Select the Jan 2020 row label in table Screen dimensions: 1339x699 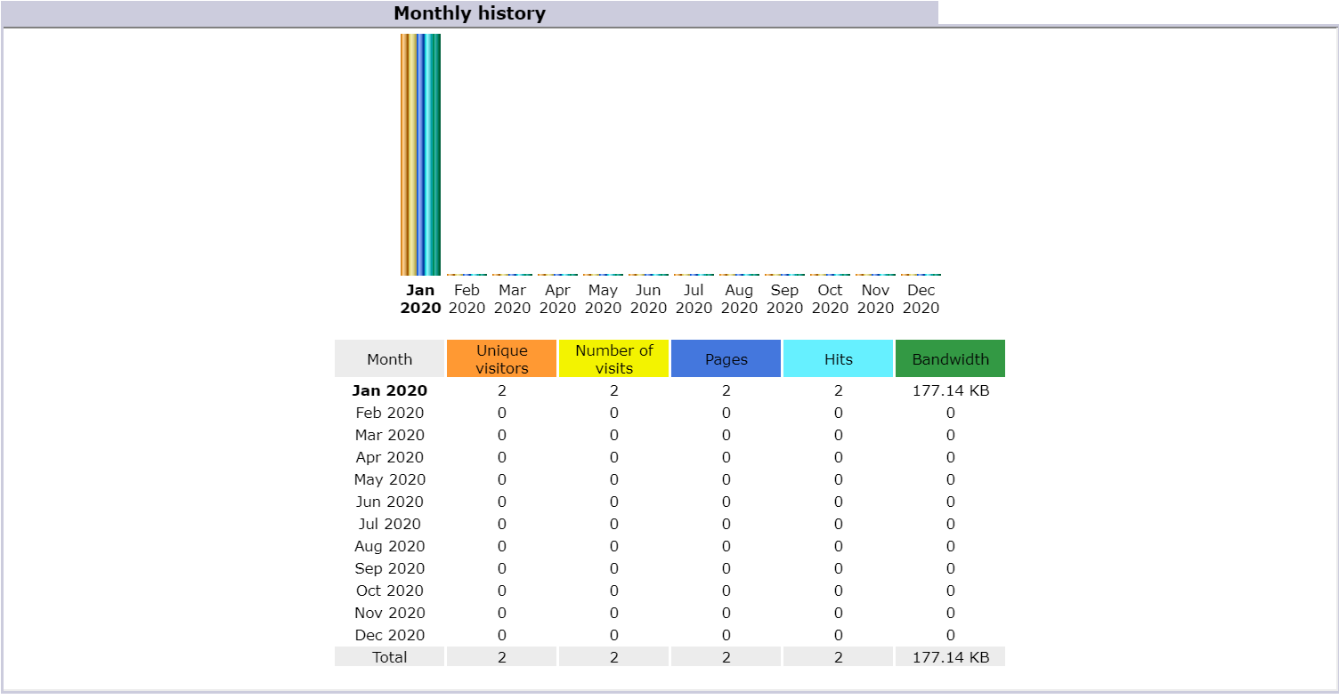(389, 390)
